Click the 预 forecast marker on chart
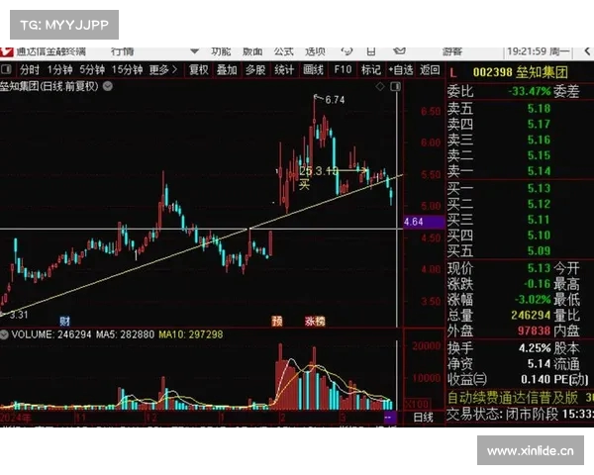Image resolution: width=594 pixels, height=475 pixels. (x=277, y=322)
